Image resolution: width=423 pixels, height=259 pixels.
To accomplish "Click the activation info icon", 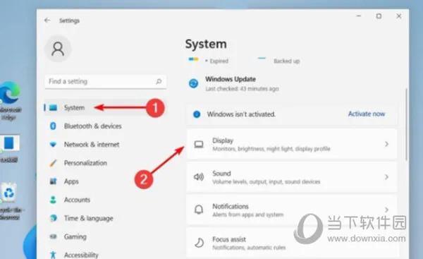I will pyautogui.click(x=197, y=114).
